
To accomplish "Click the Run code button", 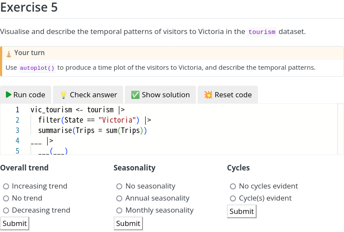I will pos(26,95).
